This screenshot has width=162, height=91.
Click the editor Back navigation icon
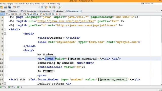[16, 14]
